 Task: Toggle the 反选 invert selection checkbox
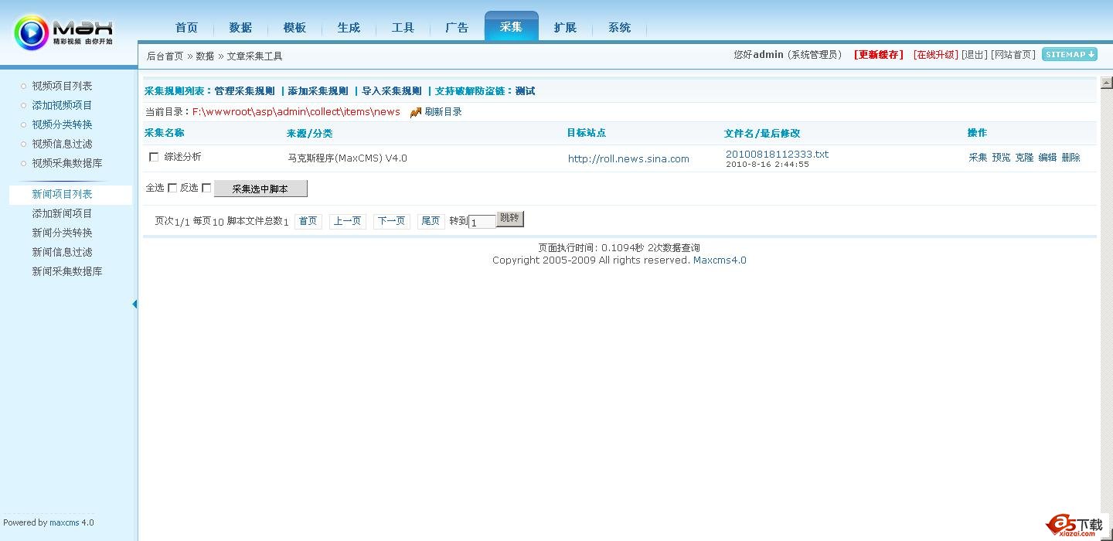click(206, 188)
